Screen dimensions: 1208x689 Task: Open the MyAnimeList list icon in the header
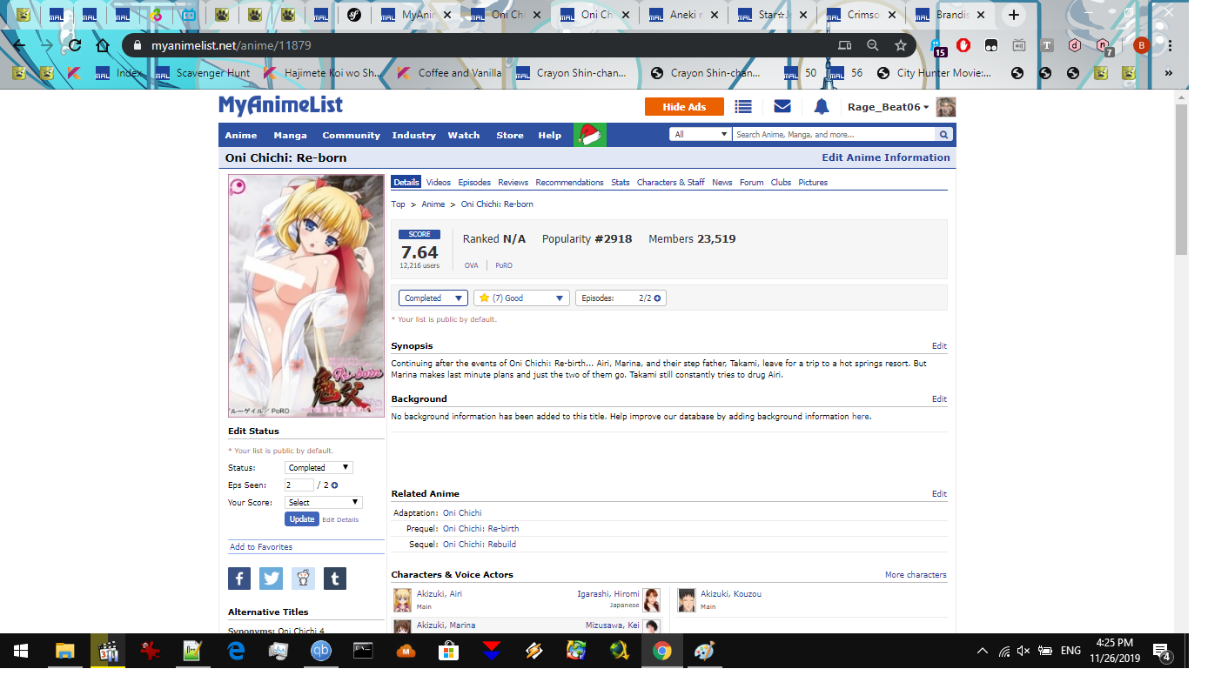(x=742, y=107)
